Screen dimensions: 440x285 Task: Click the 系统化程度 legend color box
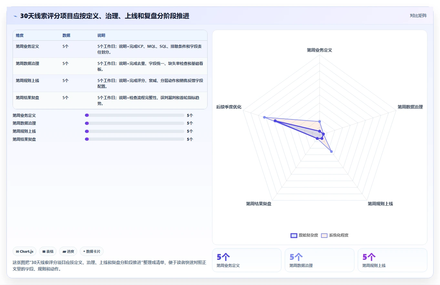point(324,235)
